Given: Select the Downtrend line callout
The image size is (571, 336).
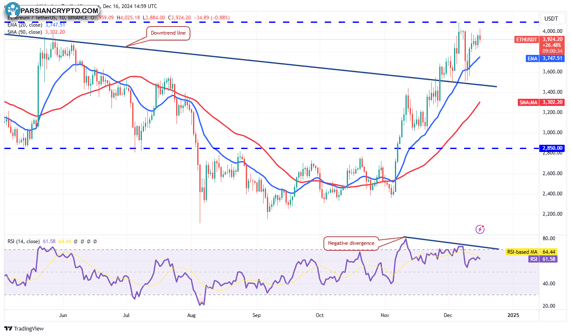Looking at the screenshot, I should click(168, 33).
